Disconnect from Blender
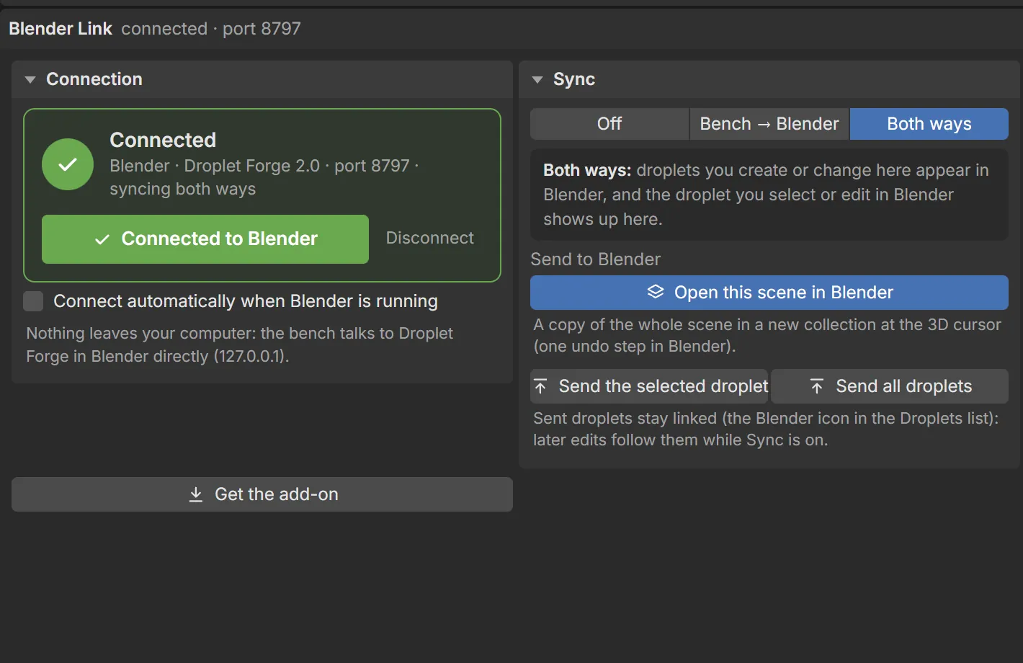The image size is (1023, 663). click(430, 239)
